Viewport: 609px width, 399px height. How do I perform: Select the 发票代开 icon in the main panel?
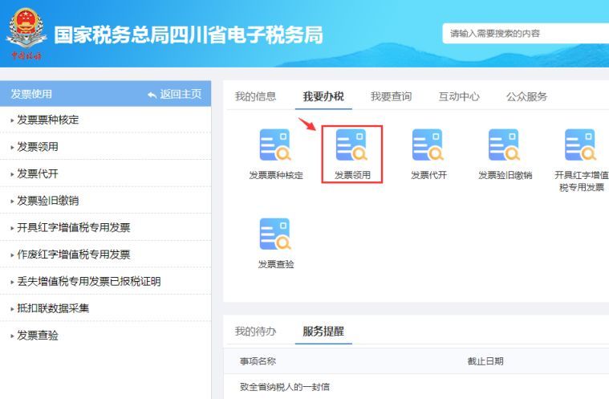428,145
